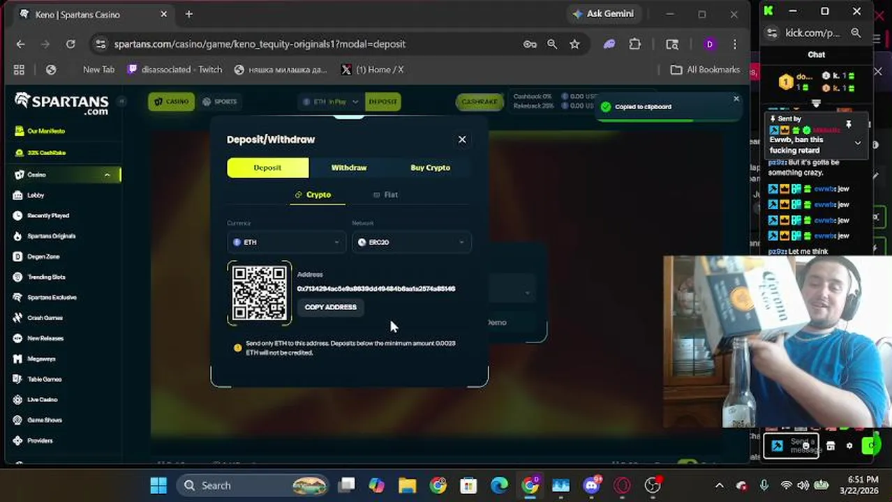Select the Crypto sub-tab
Image resolution: width=892 pixels, height=502 pixels.
click(313, 195)
